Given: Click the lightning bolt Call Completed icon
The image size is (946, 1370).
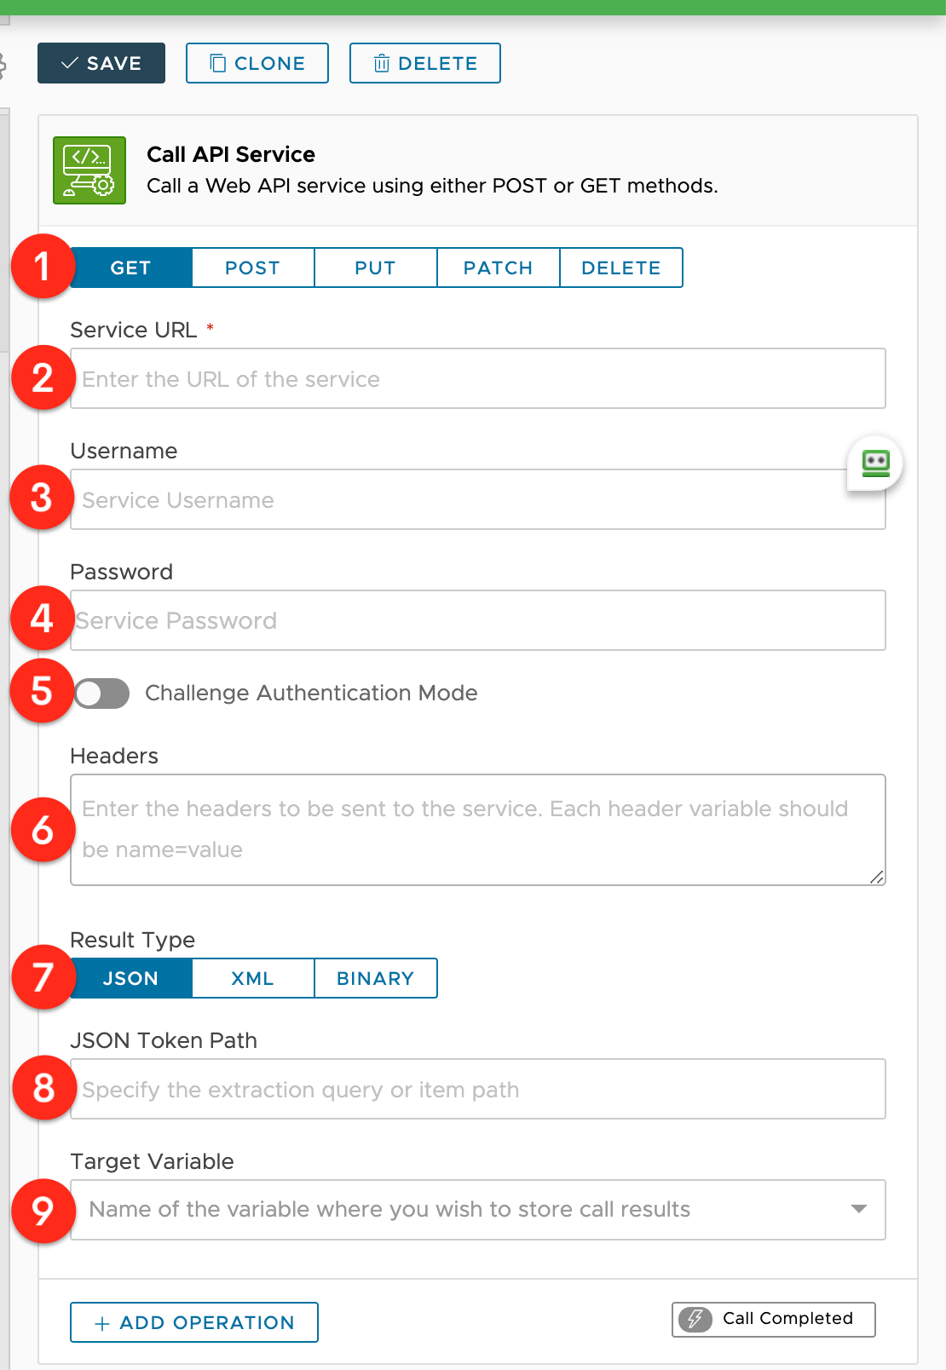Looking at the screenshot, I should click(695, 1319).
